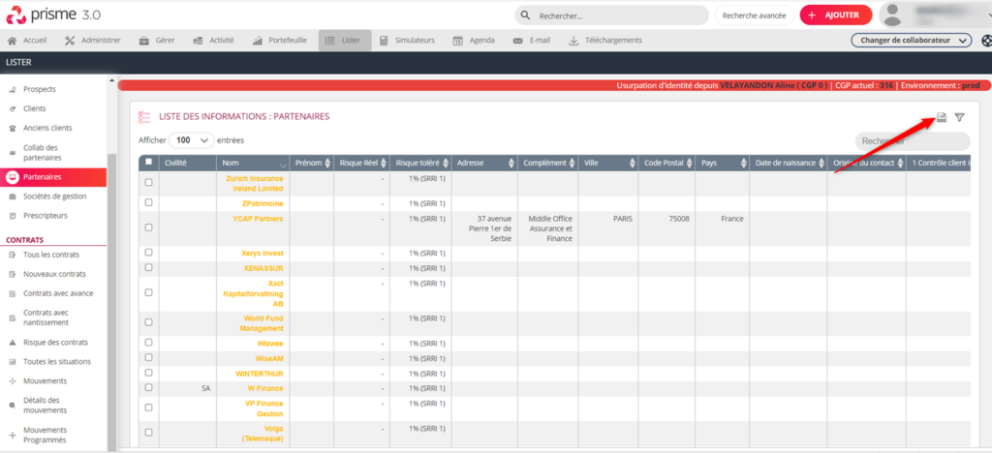Click the sidebar vertical scrollbar
992x453 pixels.
(111, 290)
